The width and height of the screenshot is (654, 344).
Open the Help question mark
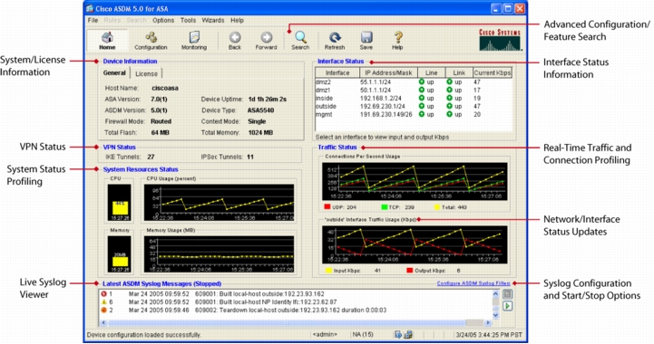coord(397,41)
